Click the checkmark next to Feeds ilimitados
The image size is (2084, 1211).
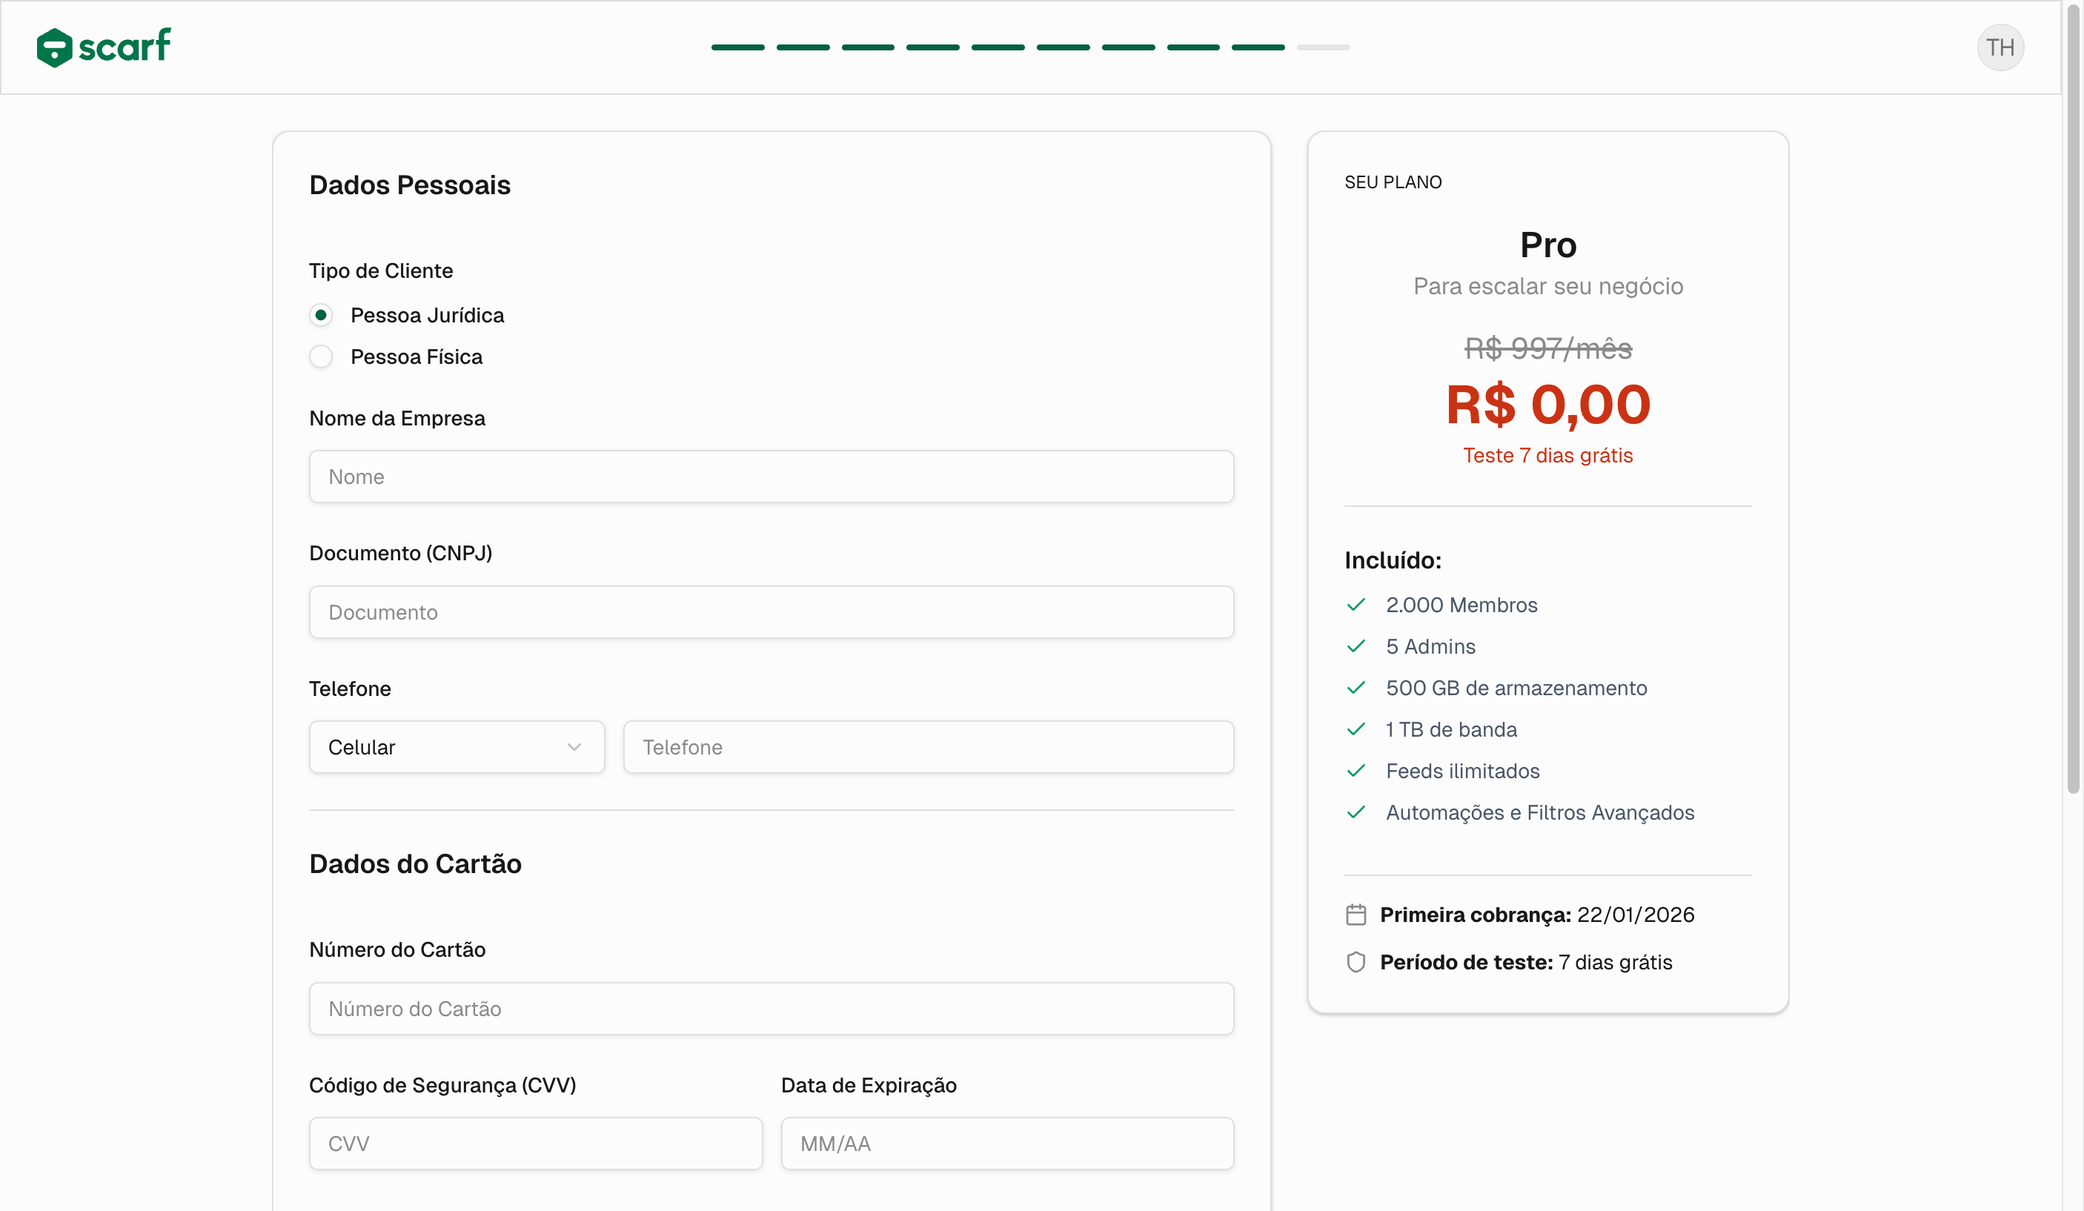pyautogui.click(x=1356, y=771)
